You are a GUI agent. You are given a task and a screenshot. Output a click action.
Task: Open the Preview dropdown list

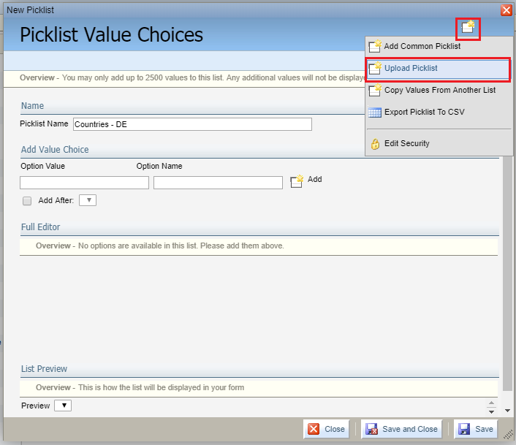[63, 406]
